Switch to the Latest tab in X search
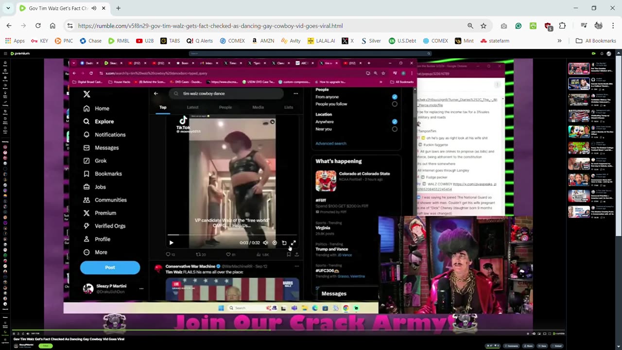 click(x=192, y=107)
